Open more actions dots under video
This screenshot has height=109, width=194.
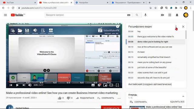pyautogui.click(x=119, y=98)
